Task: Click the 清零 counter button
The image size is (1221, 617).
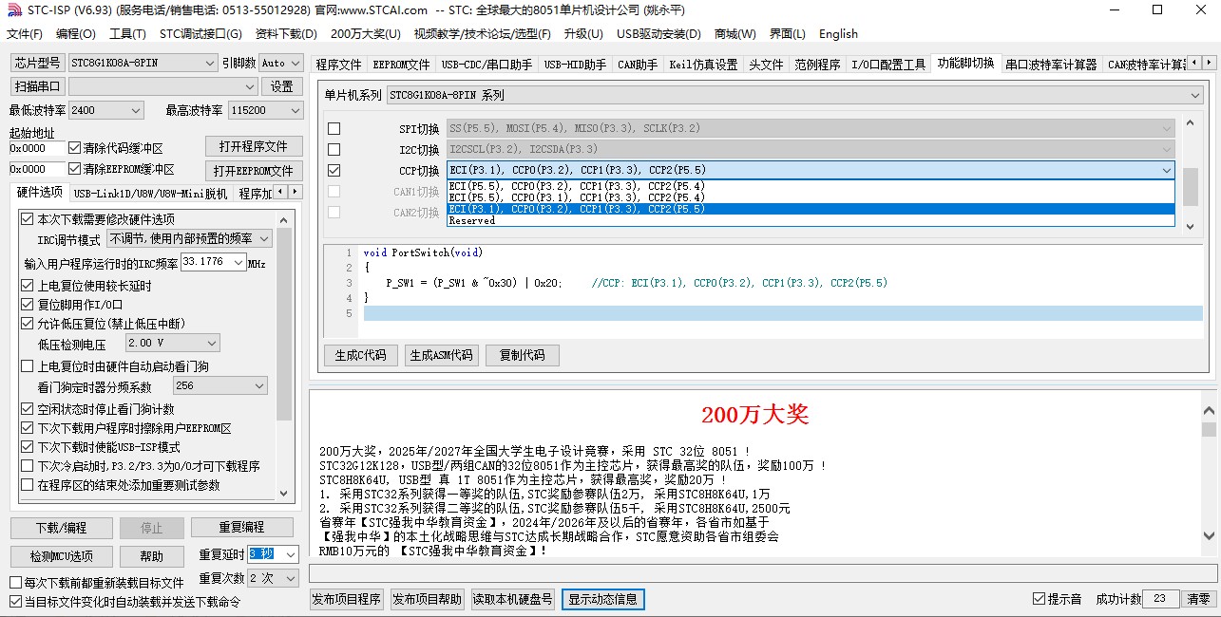Action: pyautogui.click(x=1199, y=599)
